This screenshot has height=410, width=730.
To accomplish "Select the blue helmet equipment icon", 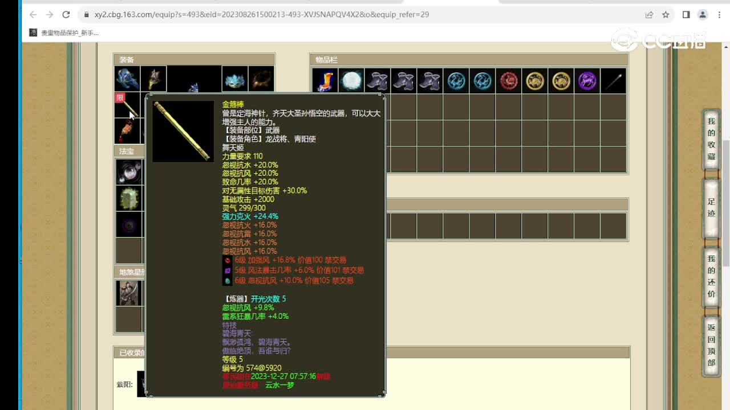I will [127, 79].
